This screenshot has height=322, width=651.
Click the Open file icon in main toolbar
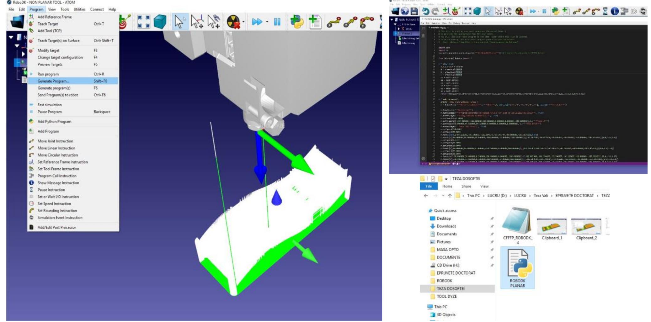tap(17, 22)
